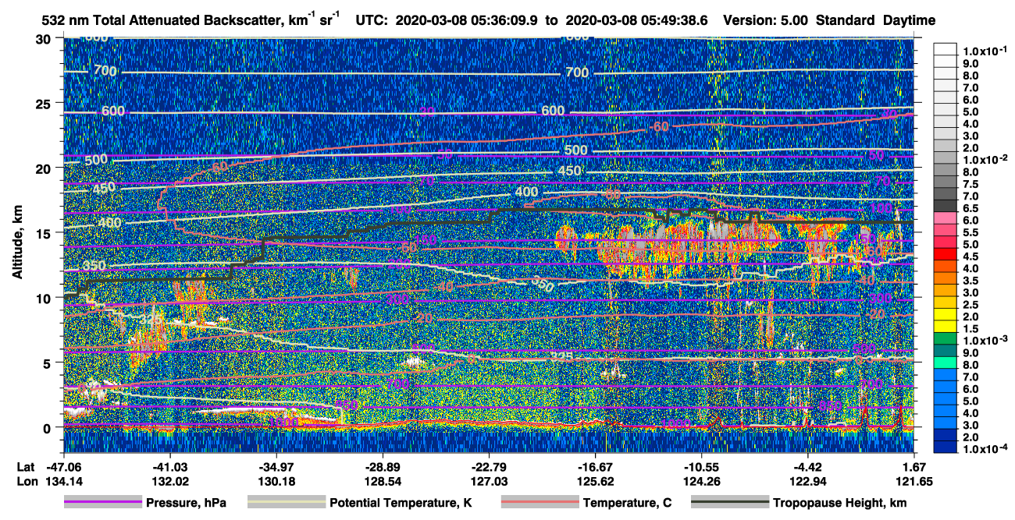The height and width of the screenshot is (520, 1015).
Task: Click the "Pressure, hPa" legend label
Action: (186, 503)
